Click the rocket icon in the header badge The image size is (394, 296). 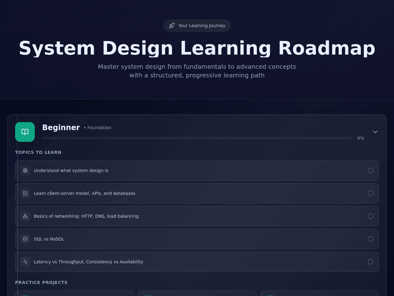[x=172, y=26]
